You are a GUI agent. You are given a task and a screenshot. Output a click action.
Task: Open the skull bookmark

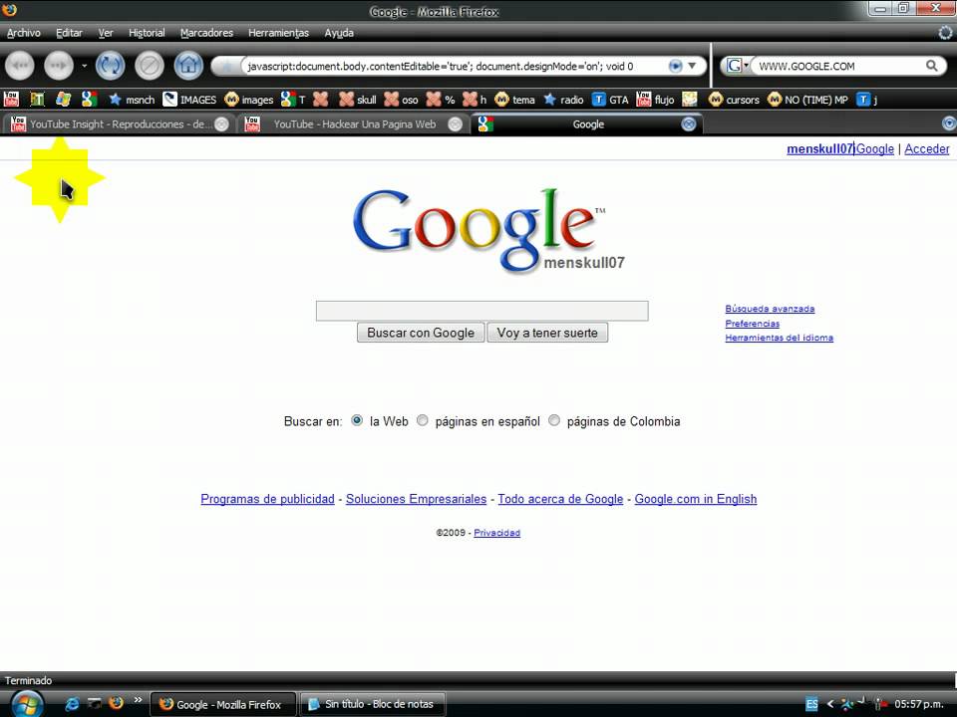(x=358, y=100)
